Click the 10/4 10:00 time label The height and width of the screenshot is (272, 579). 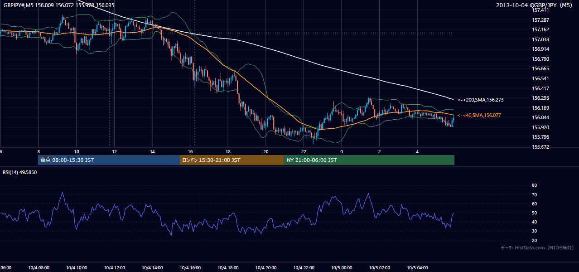pos(77,268)
